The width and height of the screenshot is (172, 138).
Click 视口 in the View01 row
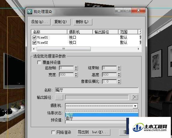[72, 37]
